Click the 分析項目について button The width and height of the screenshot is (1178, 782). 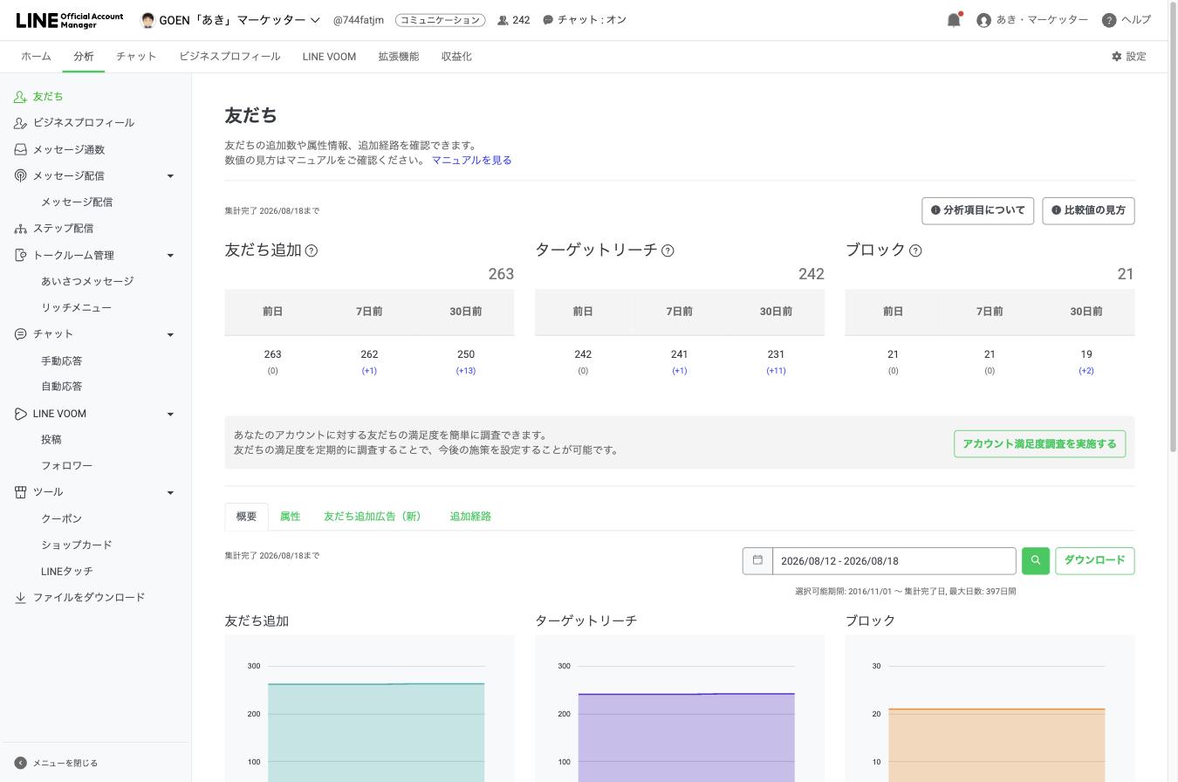tap(977, 210)
